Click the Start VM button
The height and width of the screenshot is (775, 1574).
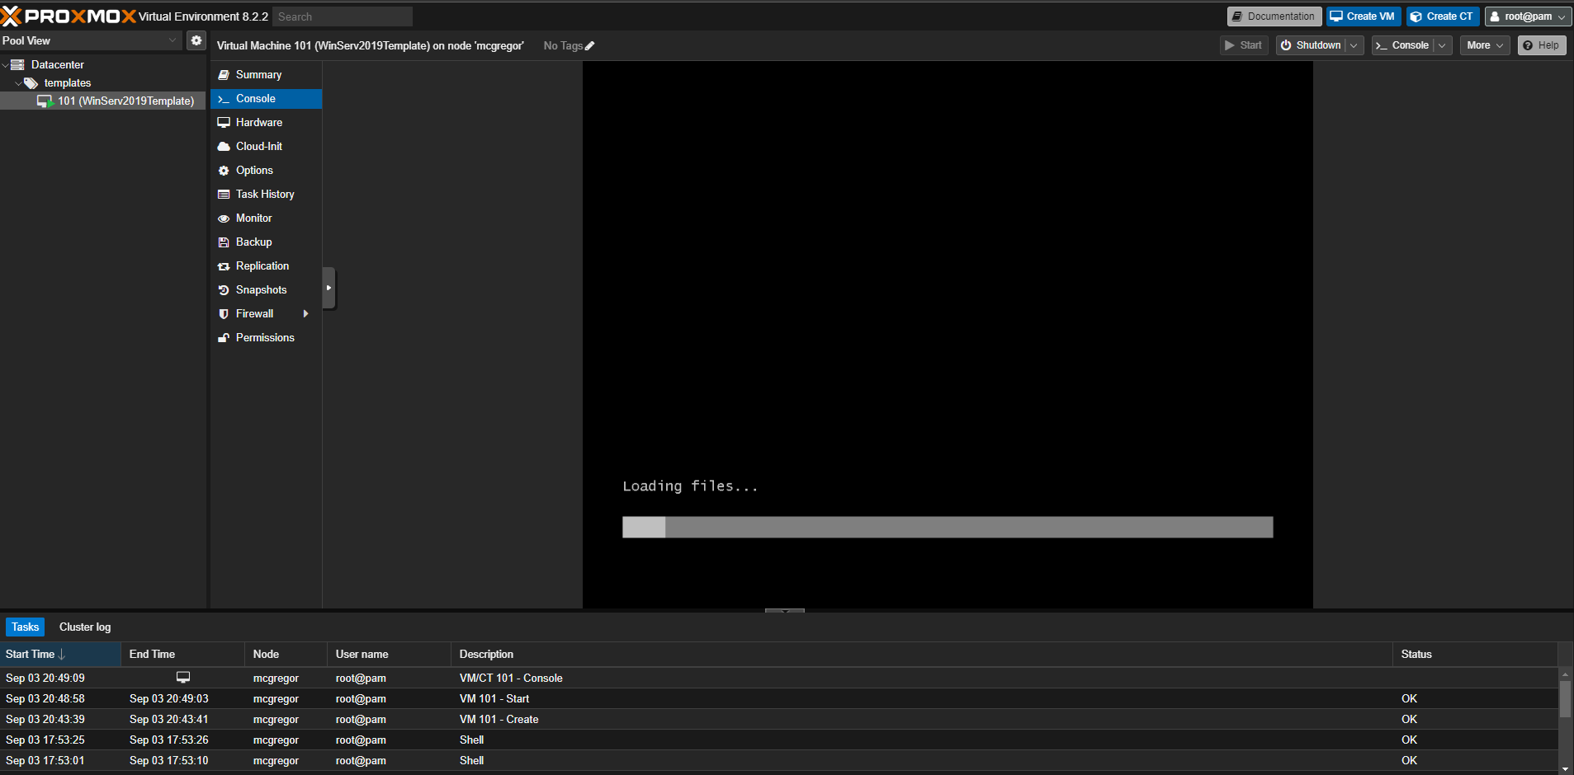(x=1244, y=45)
